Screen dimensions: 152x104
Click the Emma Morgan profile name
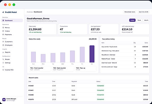point(11,99)
